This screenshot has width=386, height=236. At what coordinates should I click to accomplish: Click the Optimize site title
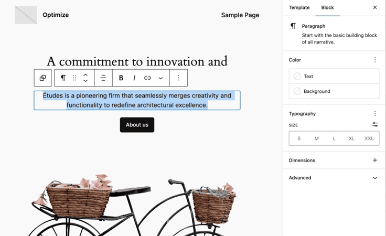[x=56, y=15]
